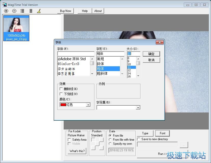The image size is (211, 163).
Task: Click the What's this? button
Action: pos(77,151)
